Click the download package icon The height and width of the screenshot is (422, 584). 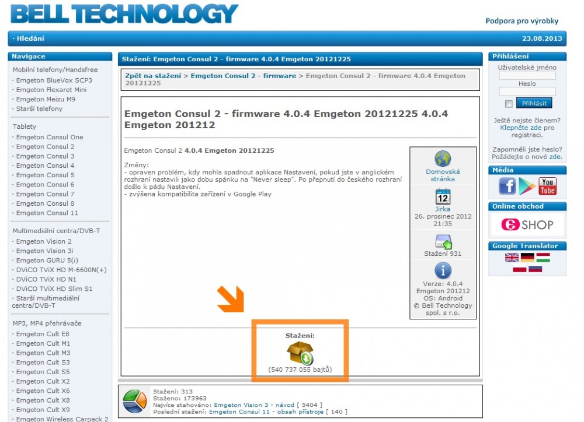click(x=300, y=353)
